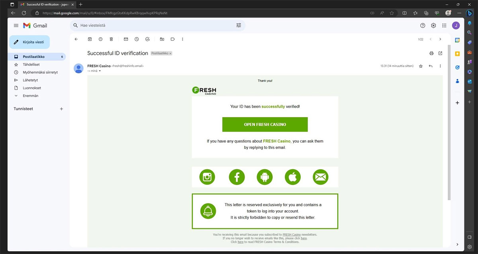
Task: Report email as spam
Action: pos(100,39)
